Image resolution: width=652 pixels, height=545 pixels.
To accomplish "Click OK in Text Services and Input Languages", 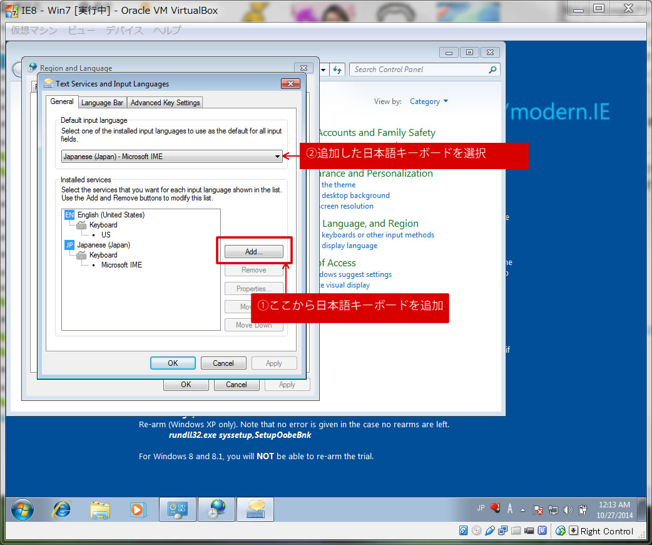I will click(x=173, y=363).
